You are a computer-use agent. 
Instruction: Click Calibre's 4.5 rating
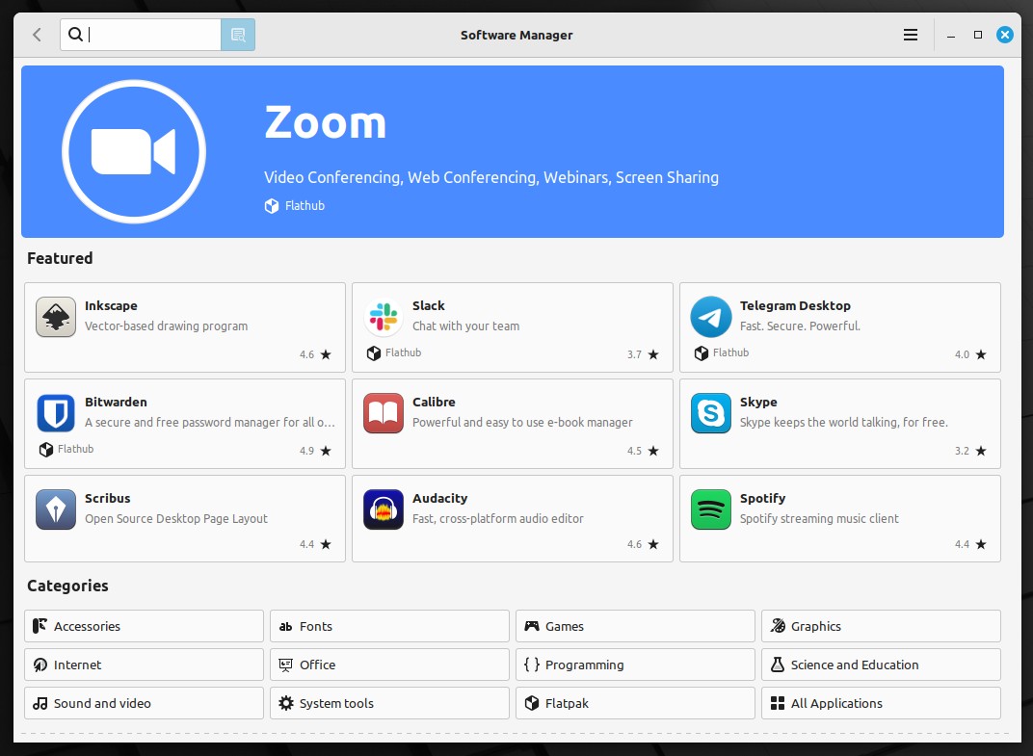[643, 451]
